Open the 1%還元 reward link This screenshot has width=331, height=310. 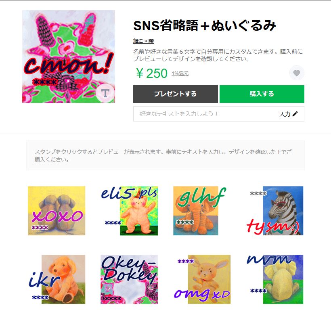[180, 73]
